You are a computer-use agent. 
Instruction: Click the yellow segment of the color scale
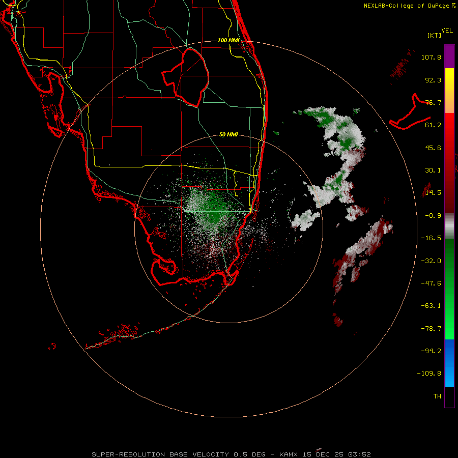point(449,79)
